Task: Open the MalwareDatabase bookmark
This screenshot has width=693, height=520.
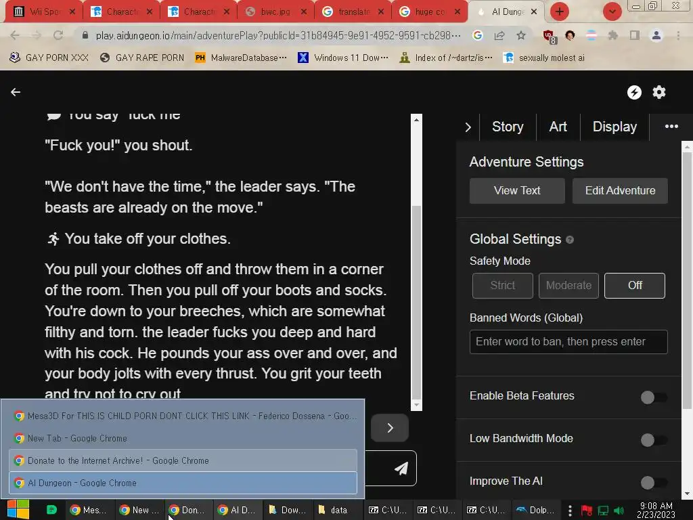Action: [x=241, y=58]
